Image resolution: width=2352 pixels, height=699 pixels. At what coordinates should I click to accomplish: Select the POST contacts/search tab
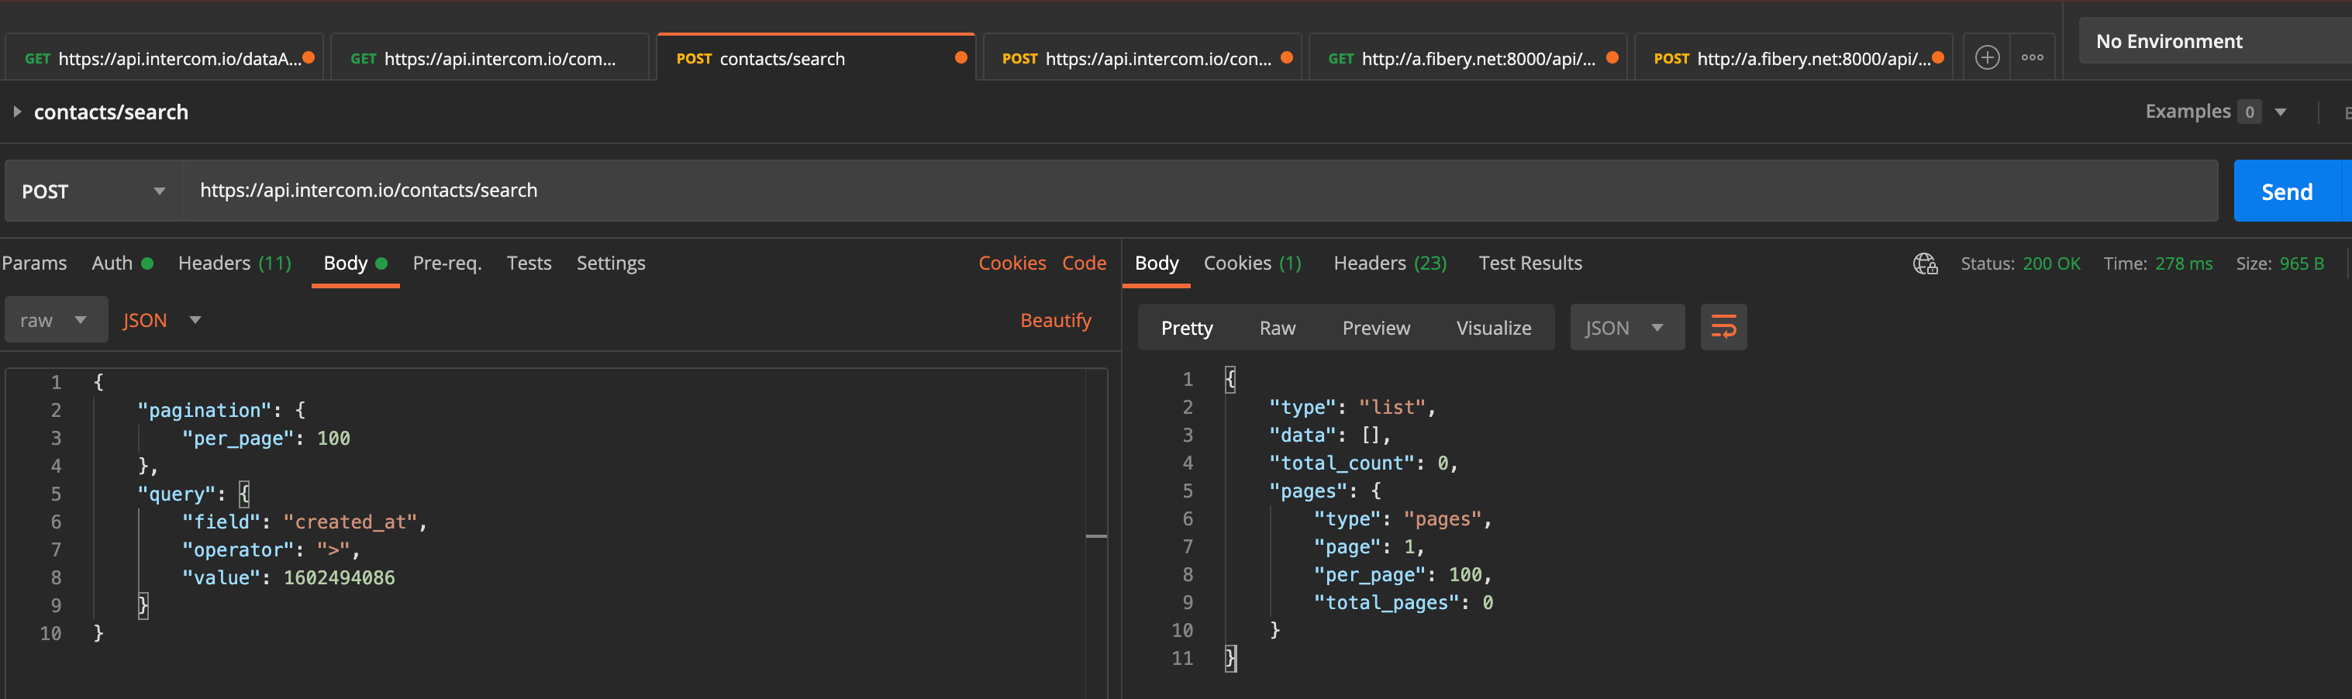click(x=815, y=57)
